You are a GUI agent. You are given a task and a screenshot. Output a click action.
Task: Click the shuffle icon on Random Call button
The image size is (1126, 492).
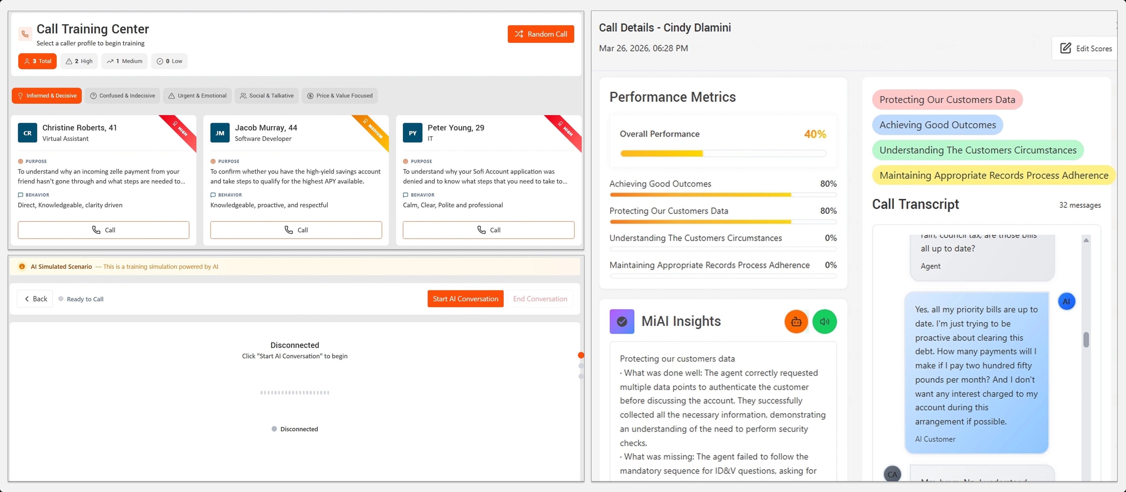coord(519,34)
